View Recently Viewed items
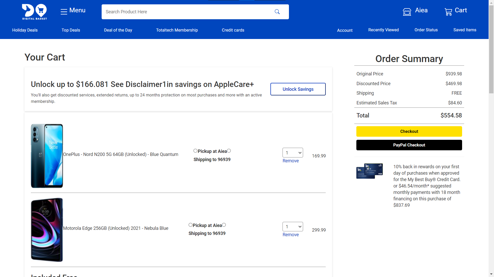494x277 pixels. coord(383,30)
